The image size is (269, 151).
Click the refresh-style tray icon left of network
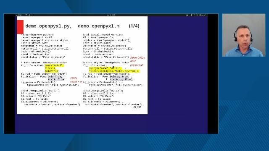click(x=187, y=15)
